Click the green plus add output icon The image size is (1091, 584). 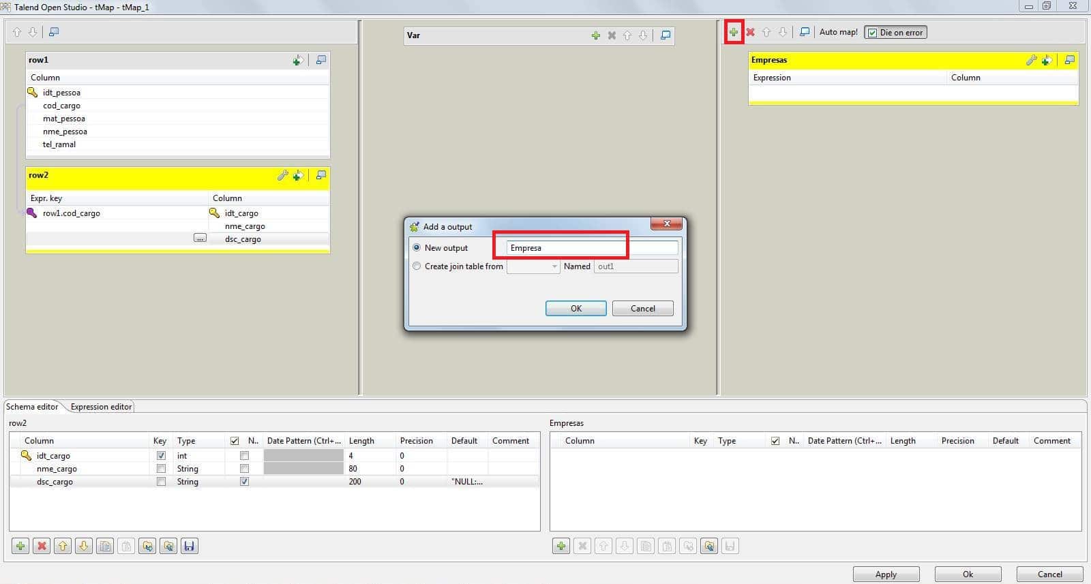click(734, 32)
